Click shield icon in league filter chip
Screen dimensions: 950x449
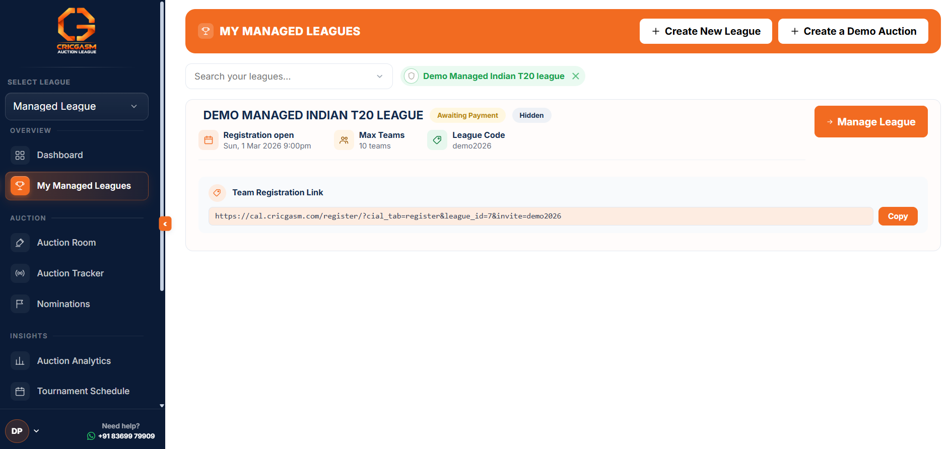412,76
